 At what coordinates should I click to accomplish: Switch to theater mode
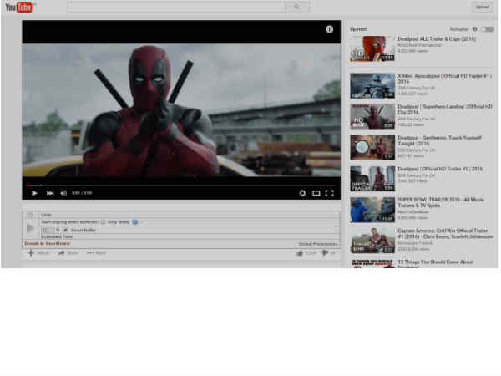pos(316,193)
